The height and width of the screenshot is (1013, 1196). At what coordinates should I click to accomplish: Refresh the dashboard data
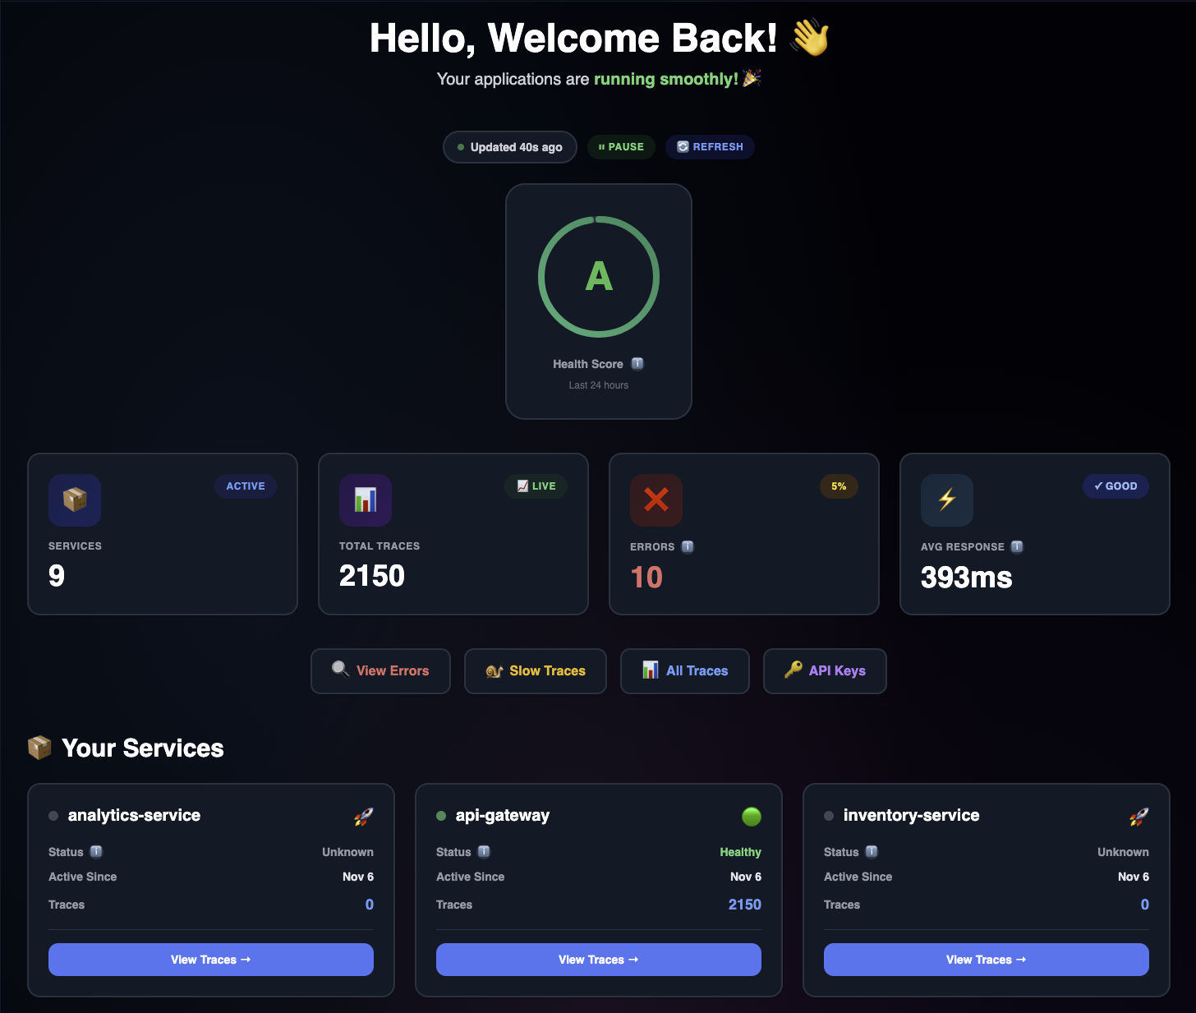(x=710, y=146)
